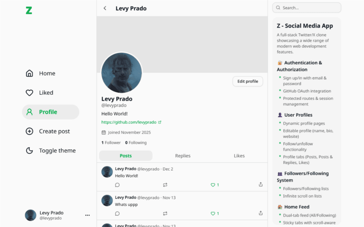364x227 pixels.
Task: Click the back arrow on Levy Prado's profile
Action: pos(104,8)
